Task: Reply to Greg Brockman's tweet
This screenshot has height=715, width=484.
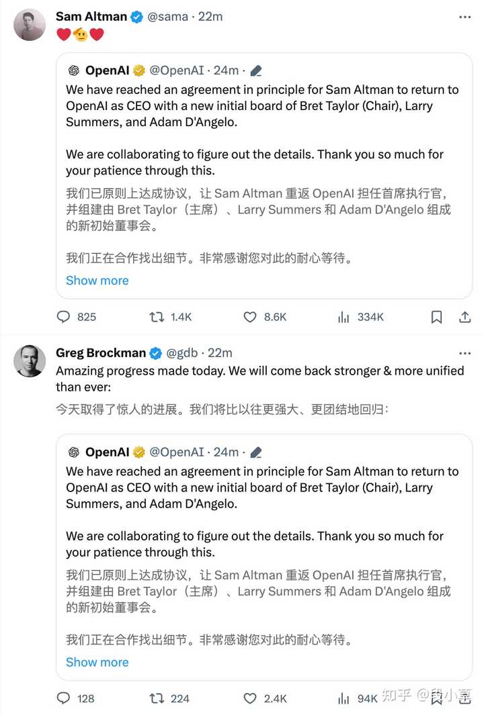Action: (63, 698)
